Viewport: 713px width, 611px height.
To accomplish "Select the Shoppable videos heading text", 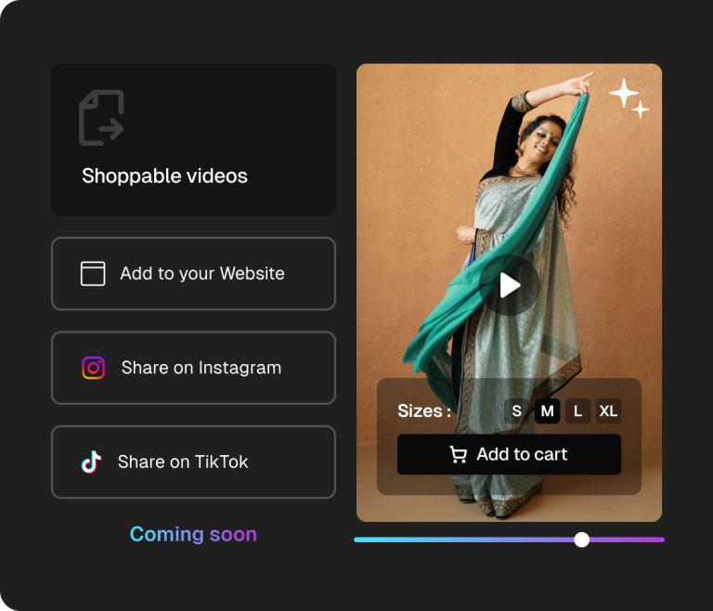I will (164, 176).
